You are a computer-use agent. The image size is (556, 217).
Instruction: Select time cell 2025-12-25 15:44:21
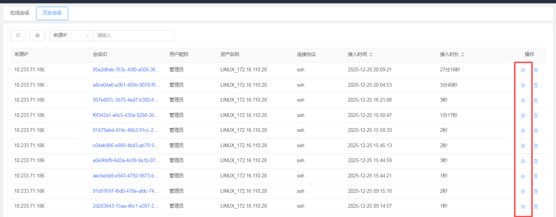pos(370,176)
